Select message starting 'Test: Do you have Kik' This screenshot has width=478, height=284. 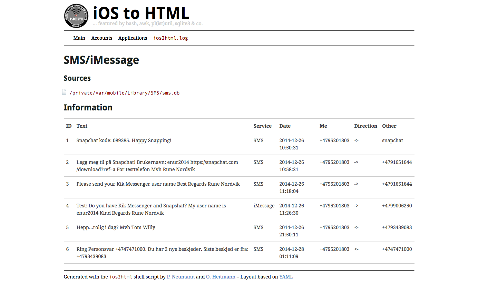click(x=151, y=209)
